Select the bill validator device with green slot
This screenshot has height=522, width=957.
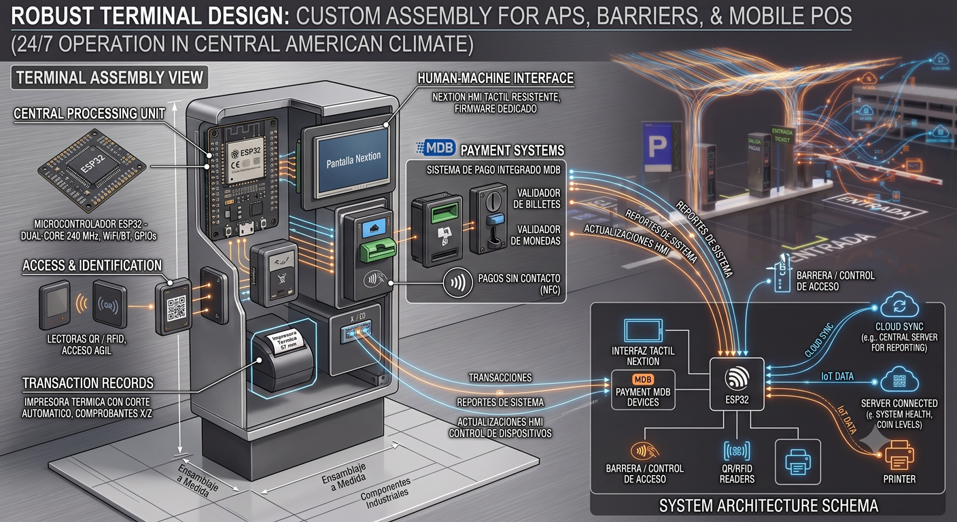tap(438, 229)
